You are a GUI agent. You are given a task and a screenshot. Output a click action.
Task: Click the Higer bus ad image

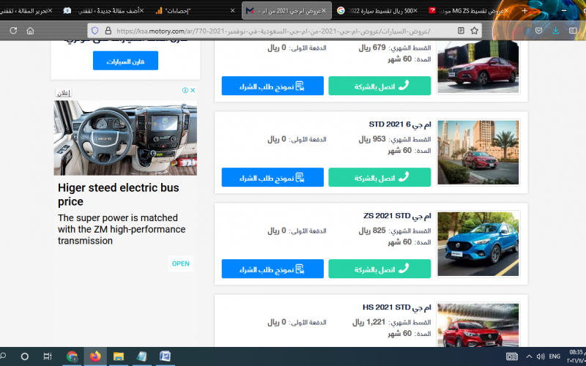125,138
